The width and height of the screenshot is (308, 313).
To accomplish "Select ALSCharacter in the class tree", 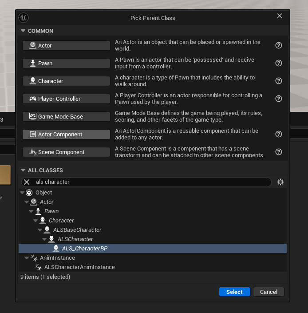I will [153, 239].
